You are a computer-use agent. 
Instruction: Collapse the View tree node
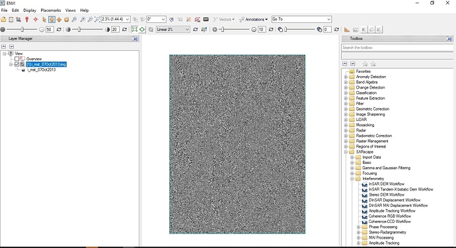pyautogui.click(x=5, y=54)
